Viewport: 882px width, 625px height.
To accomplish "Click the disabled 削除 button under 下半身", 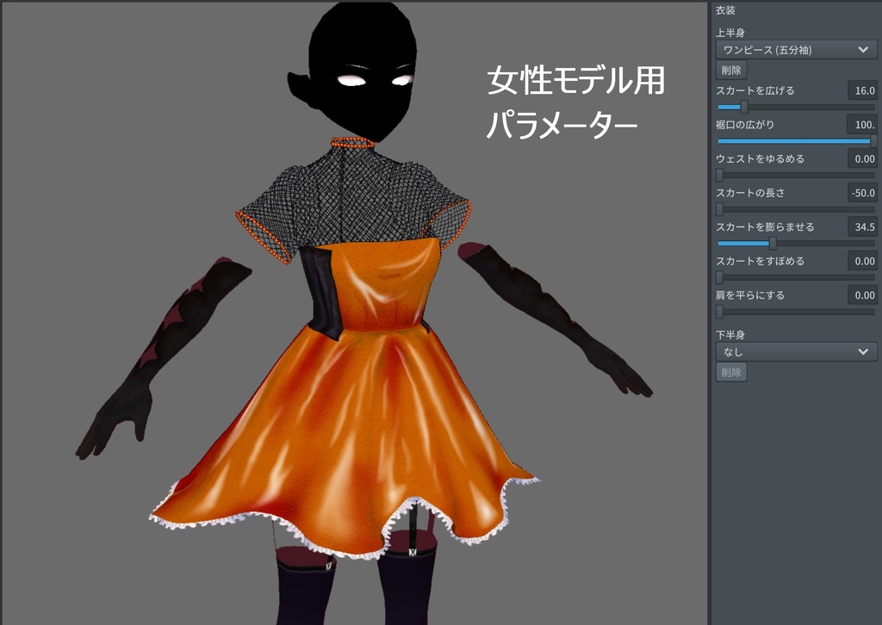I will tap(730, 371).
